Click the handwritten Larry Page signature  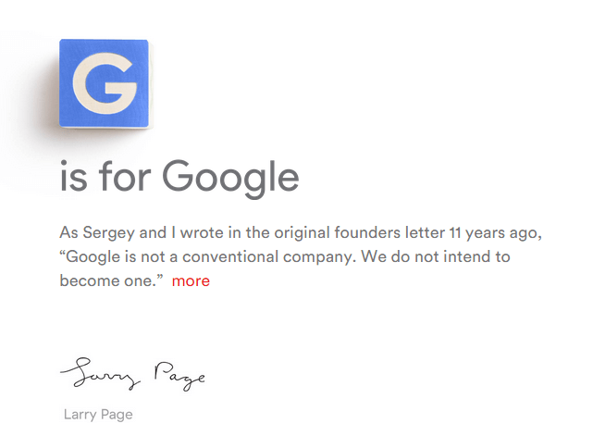click(x=132, y=374)
